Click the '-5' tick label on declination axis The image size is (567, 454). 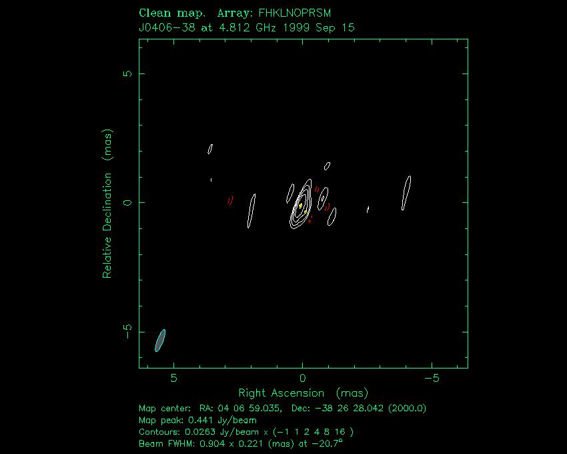(128, 332)
